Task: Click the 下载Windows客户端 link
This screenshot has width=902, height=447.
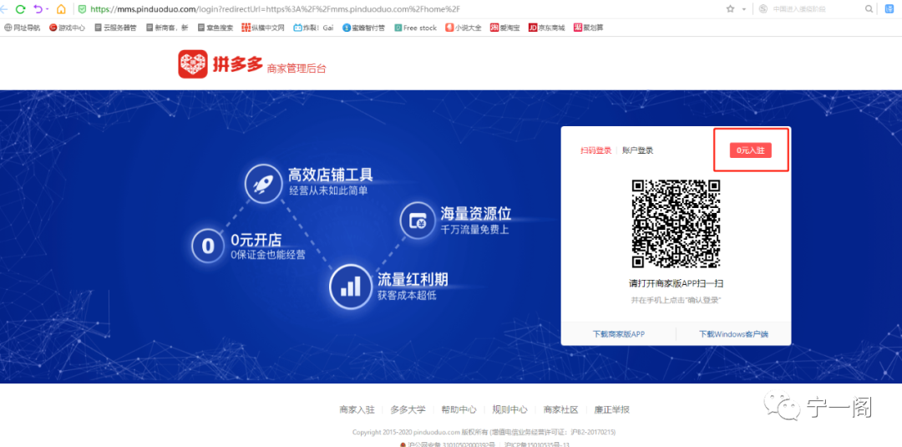Action: tap(733, 334)
